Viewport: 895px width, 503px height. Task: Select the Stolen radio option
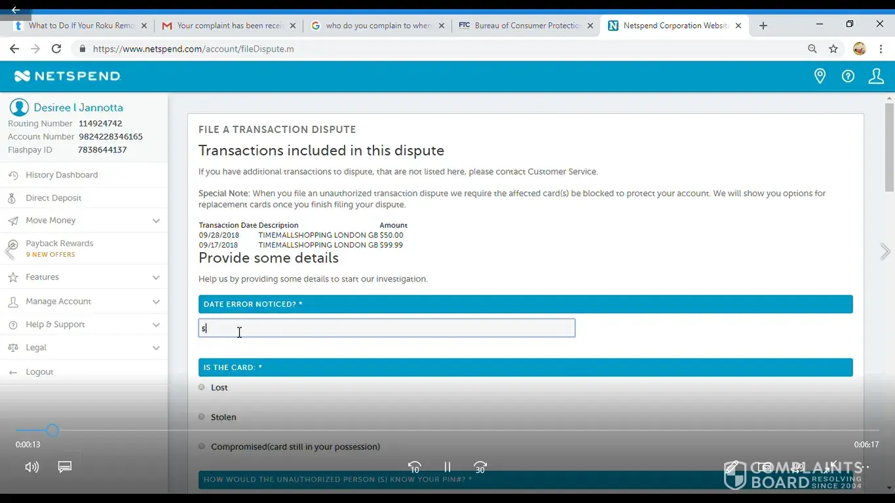coord(201,417)
